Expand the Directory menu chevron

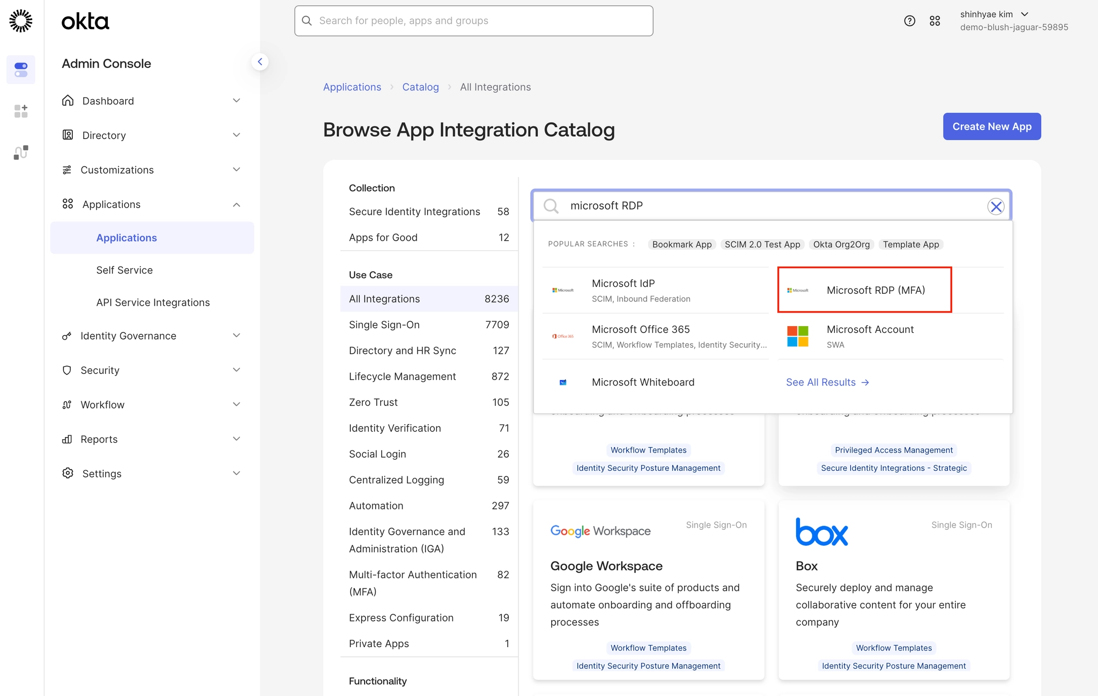coord(236,135)
